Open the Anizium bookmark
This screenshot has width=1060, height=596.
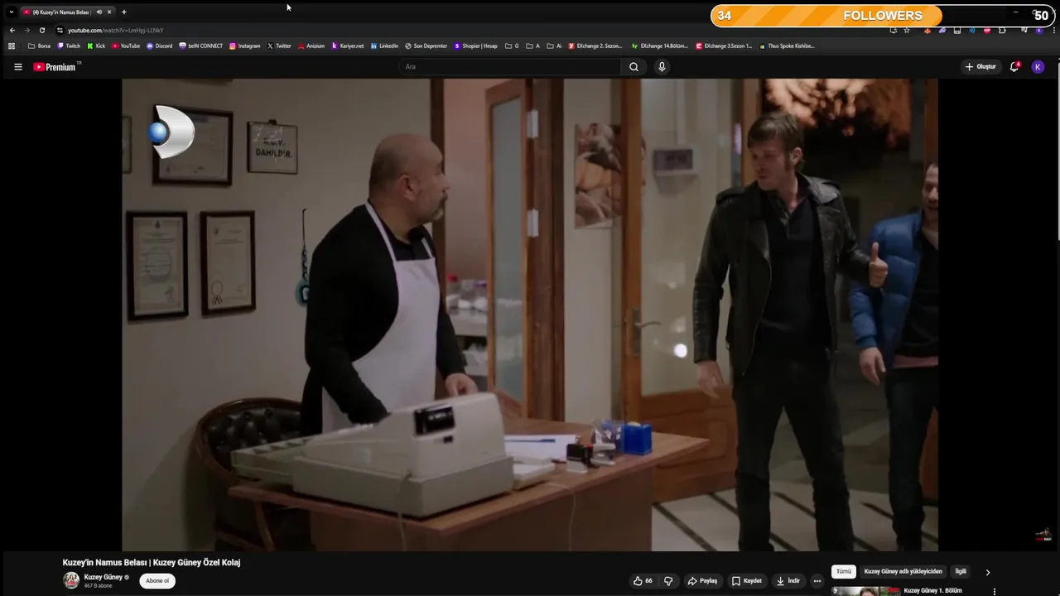click(x=311, y=46)
